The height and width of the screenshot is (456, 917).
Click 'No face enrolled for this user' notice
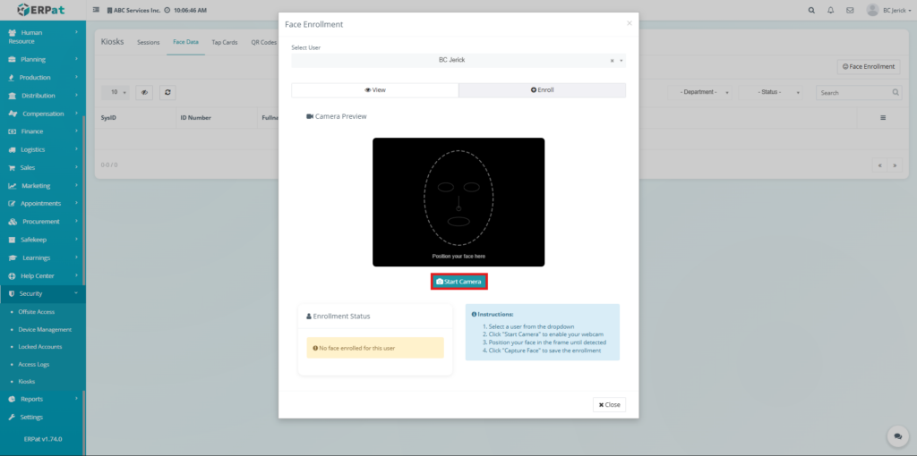(375, 348)
